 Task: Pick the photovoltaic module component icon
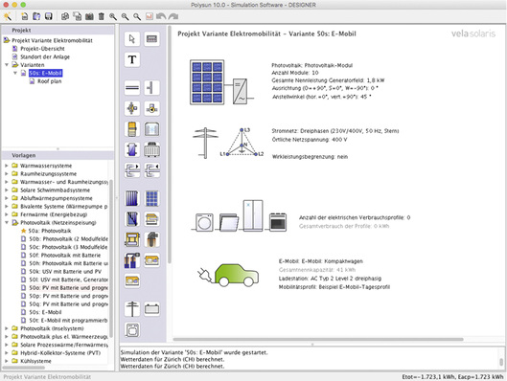point(151,198)
